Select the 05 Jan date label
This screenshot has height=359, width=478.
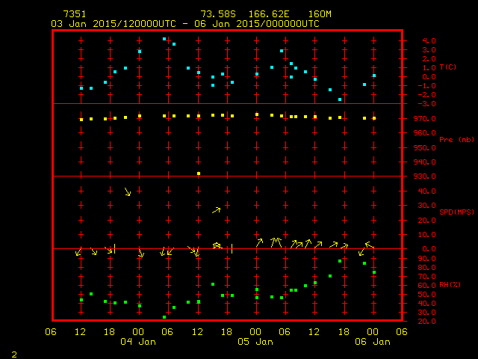(255, 342)
